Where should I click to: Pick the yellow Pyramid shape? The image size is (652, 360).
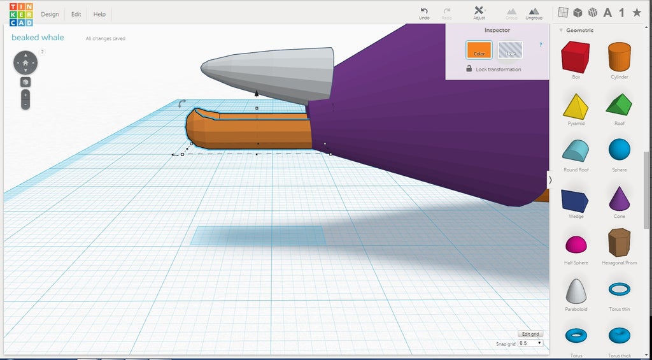(576, 106)
